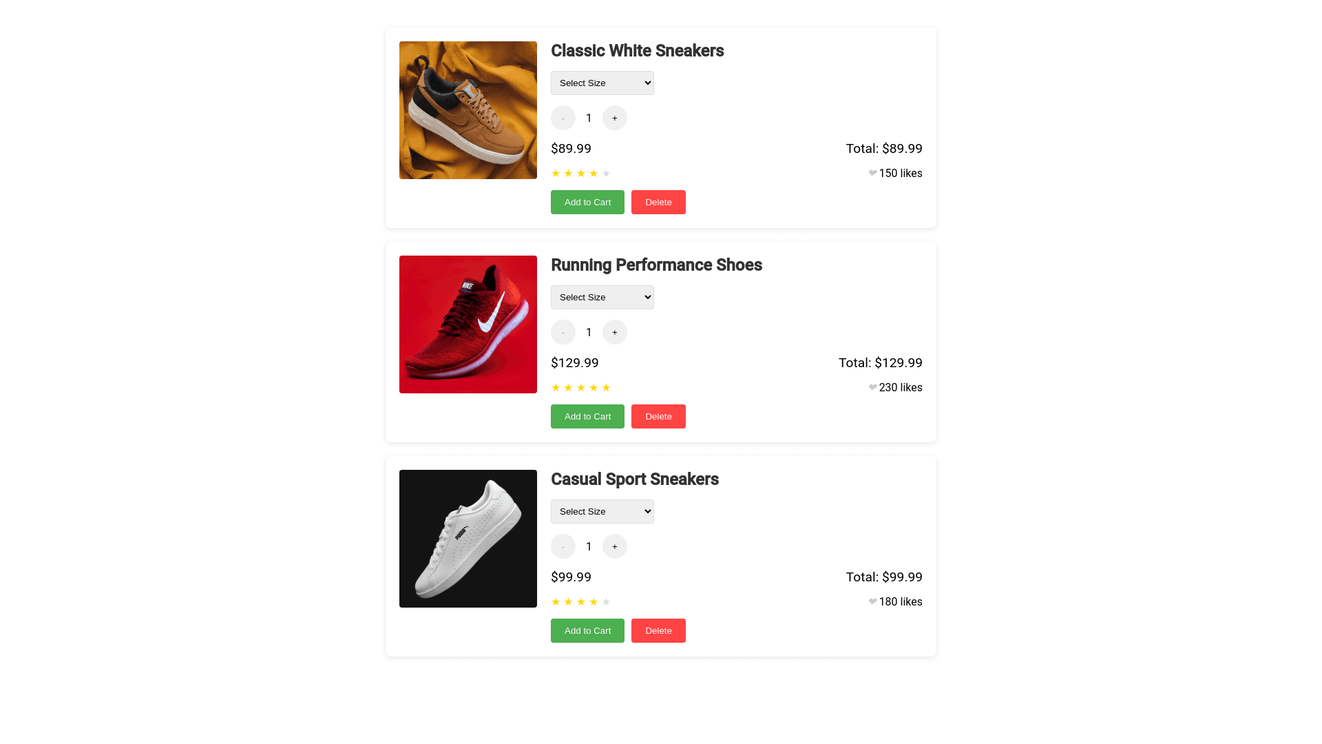This screenshot has width=1322, height=744.
Task: Delete the Running Performance Shoes item
Action: click(658, 416)
